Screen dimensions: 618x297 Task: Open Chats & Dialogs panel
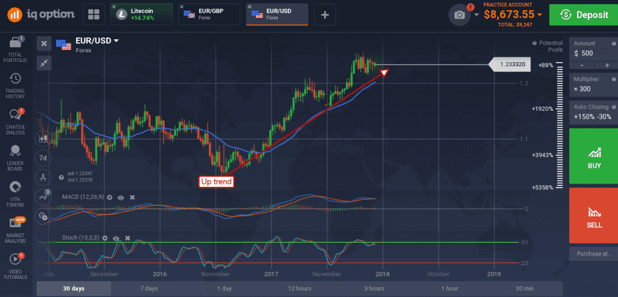point(15,122)
